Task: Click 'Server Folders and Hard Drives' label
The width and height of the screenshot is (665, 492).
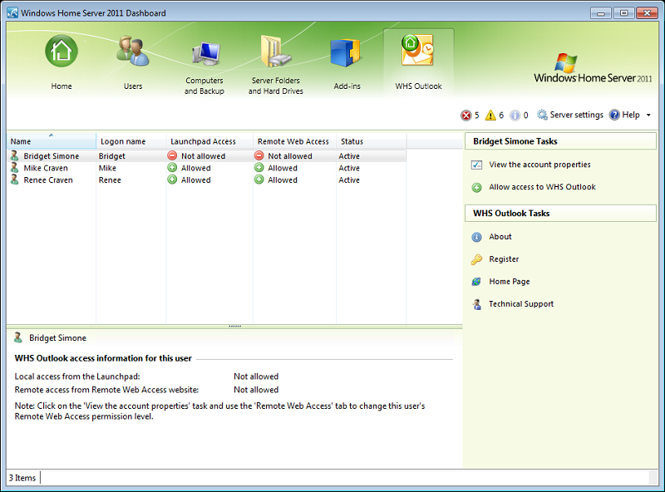Action: click(x=276, y=86)
